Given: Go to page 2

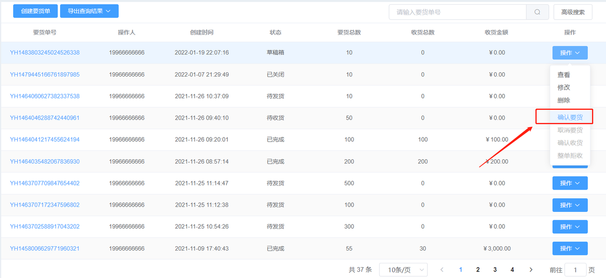Looking at the screenshot, I should pyautogui.click(x=478, y=269).
